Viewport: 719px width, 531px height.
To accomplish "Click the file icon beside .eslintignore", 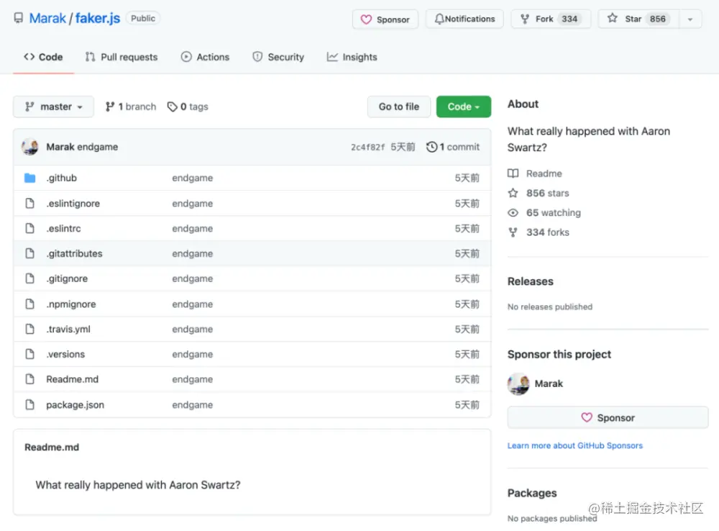I will pos(29,204).
